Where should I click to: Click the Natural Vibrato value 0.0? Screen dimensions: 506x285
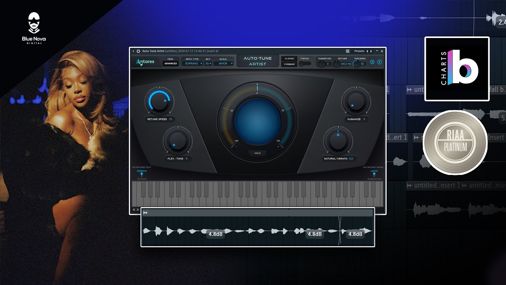click(x=351, y=159)
